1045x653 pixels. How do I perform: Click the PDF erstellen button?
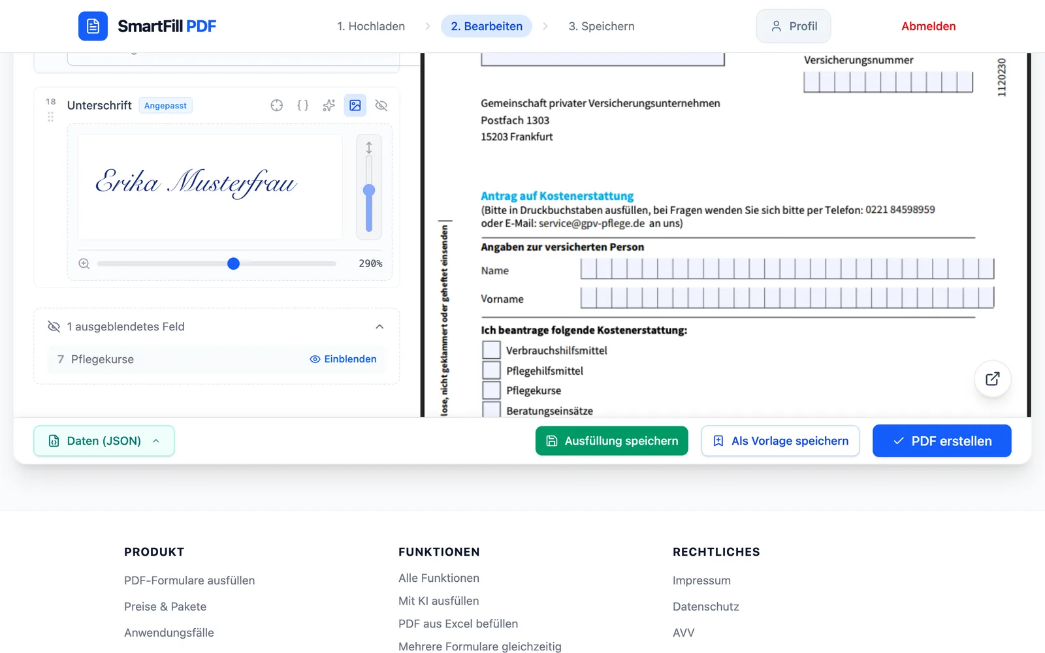pos(942,441)
